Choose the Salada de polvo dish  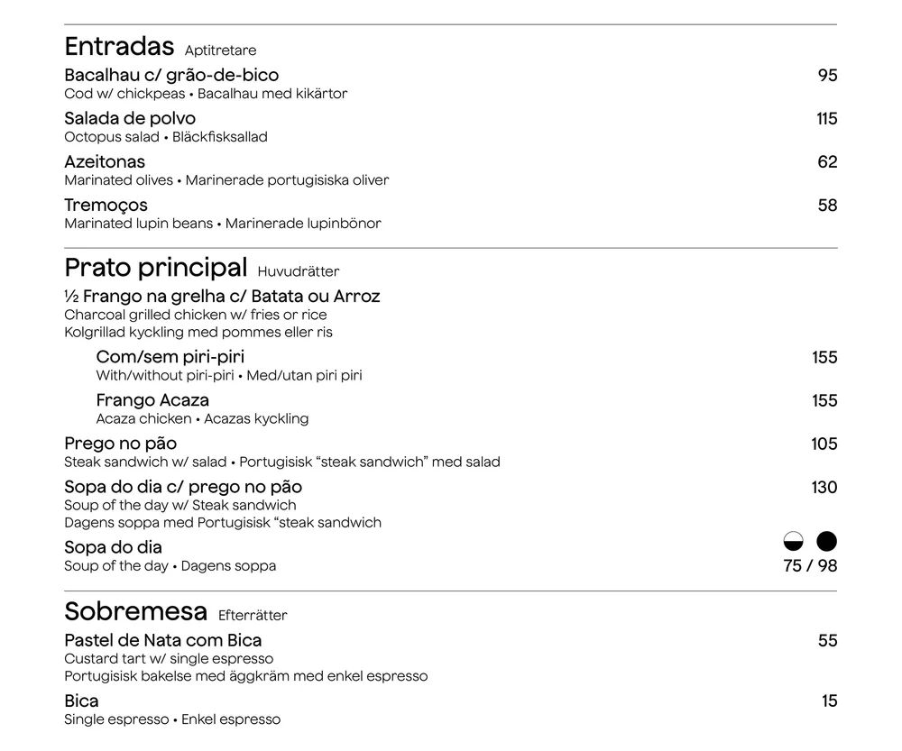click(x=130, y=118)
